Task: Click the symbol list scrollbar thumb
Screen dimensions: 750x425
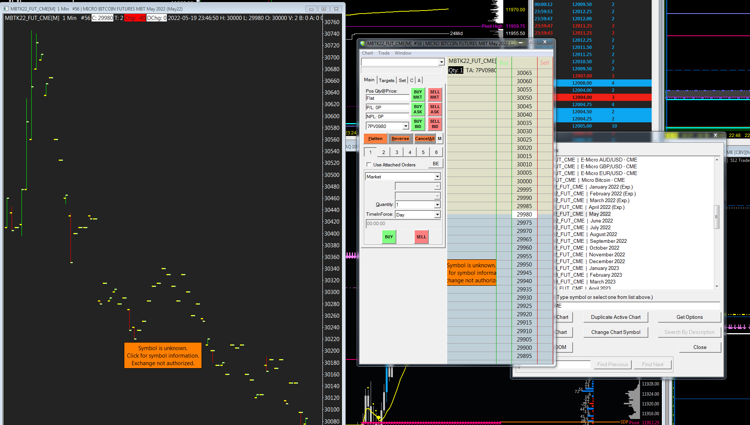Action: [x=716, y=217]
